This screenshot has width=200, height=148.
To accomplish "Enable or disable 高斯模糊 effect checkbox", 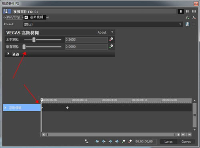I will coord(26,17).
